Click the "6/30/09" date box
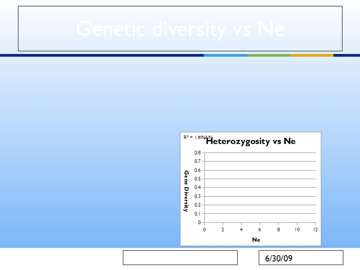 point(301,257)
